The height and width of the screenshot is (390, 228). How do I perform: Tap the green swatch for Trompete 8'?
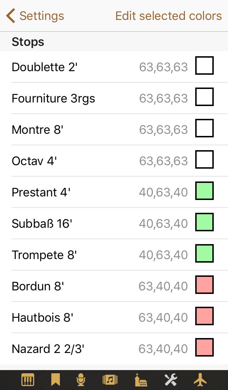[x=204, y=253]
